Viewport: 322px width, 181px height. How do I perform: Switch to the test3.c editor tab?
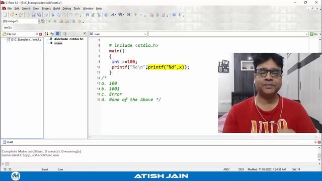click(x=8, y=28)
